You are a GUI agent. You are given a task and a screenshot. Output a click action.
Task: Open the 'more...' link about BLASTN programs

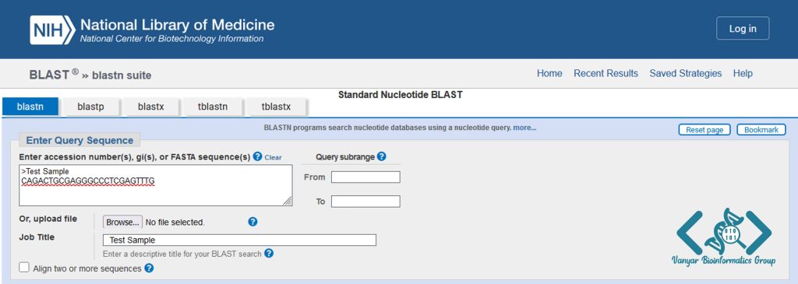coord(524,128)
